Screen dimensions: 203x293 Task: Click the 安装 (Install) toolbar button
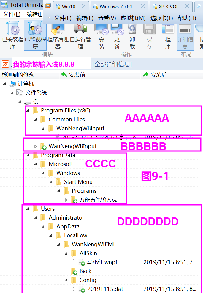click(101, 35)
